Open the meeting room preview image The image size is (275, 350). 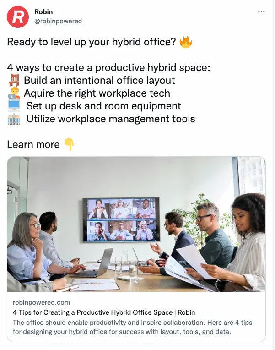click(x=136, y=224)
